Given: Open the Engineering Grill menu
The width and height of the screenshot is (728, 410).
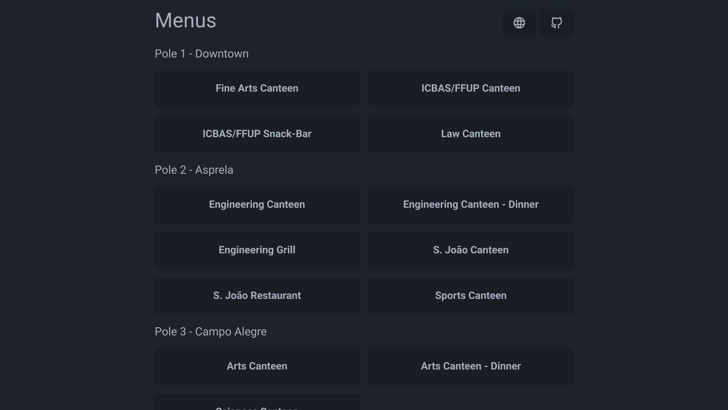Looking at the screenshot, I should click(257, 250).
